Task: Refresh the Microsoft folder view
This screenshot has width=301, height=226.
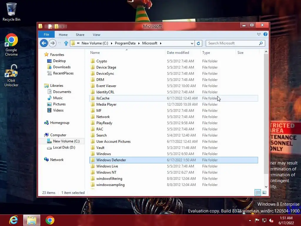Action: [x=198, y=43]
